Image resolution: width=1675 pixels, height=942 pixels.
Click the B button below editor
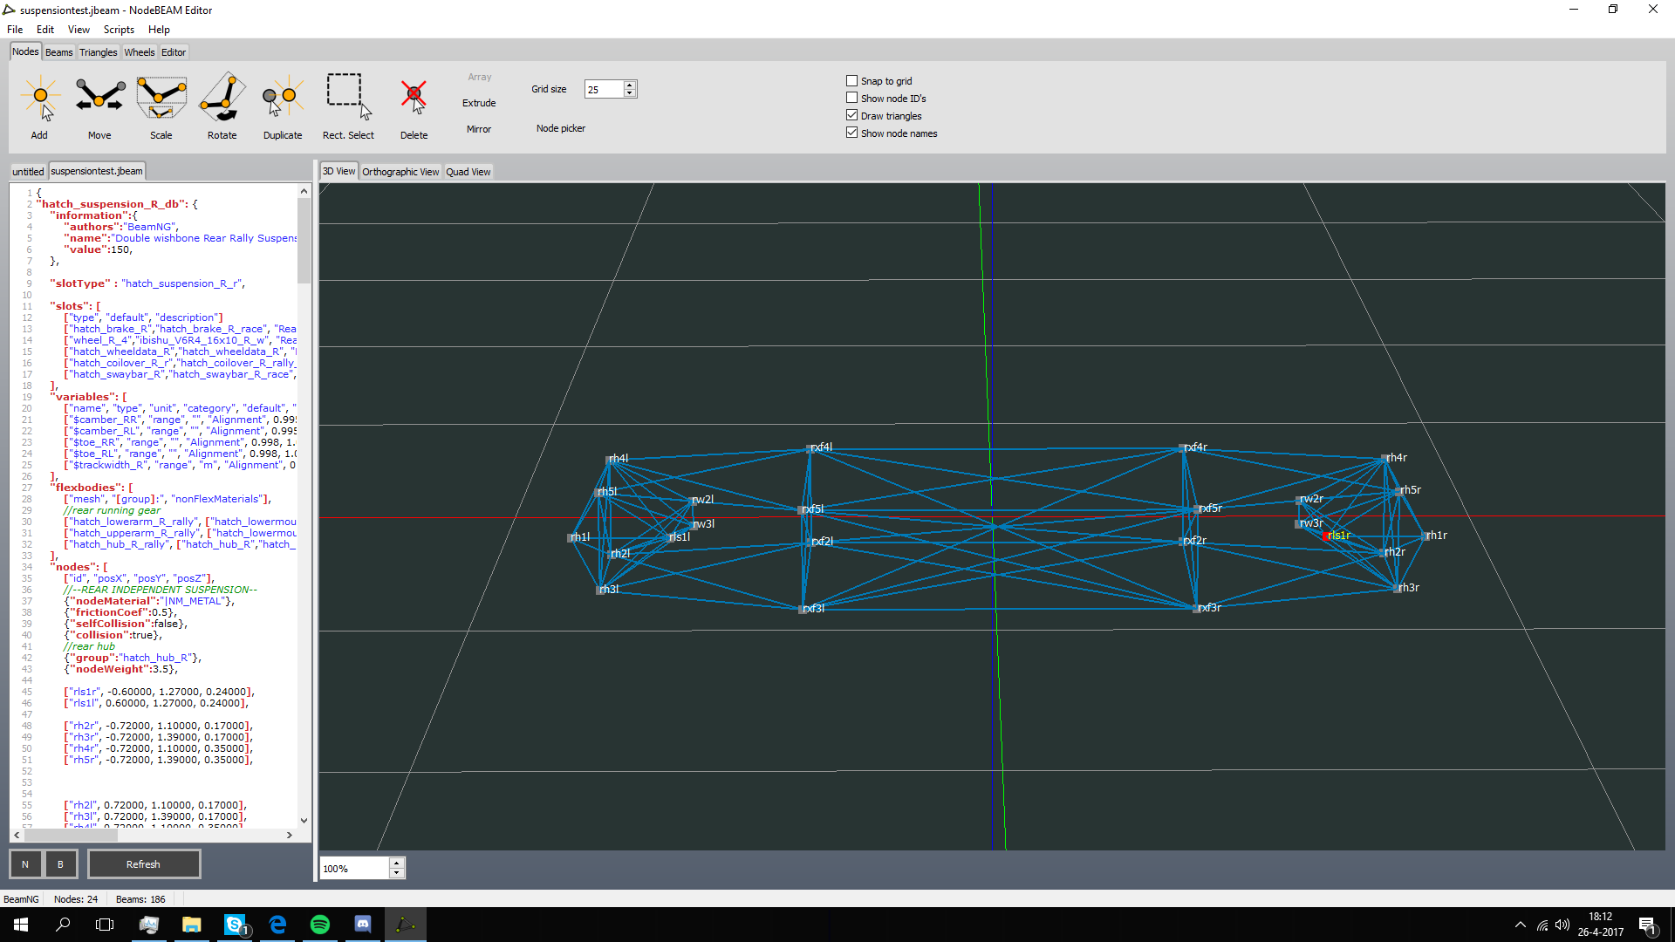[x=60, y=864]
